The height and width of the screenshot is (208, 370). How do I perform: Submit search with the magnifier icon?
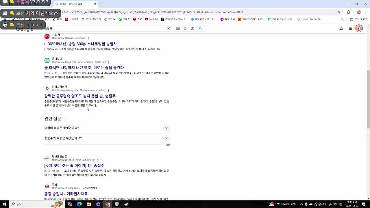(201, 28)
